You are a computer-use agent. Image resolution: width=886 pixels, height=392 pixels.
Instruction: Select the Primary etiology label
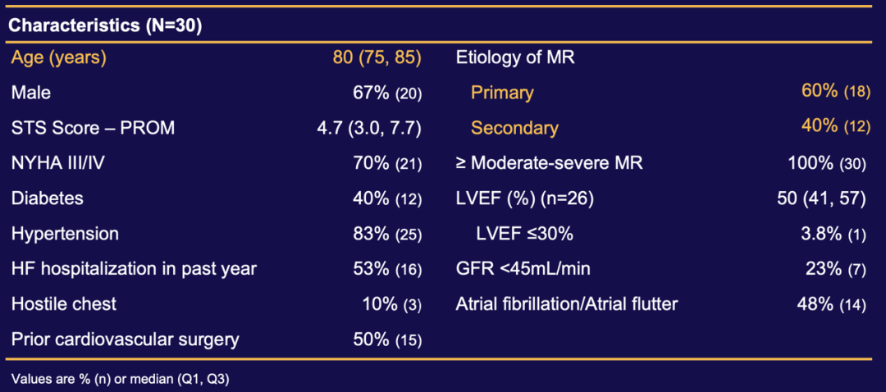coord(502,93)
